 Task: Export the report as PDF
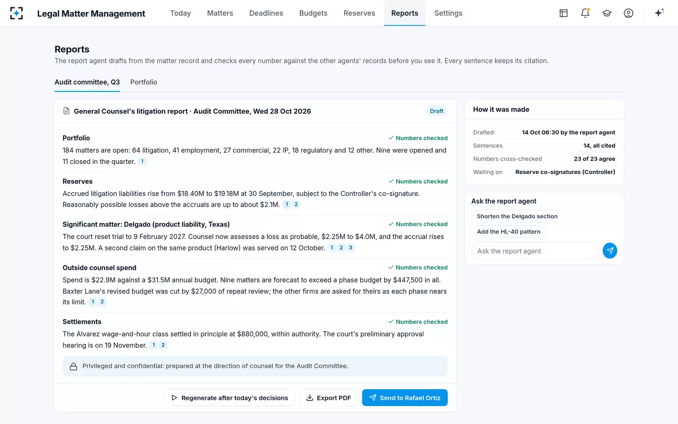(329, 398)
